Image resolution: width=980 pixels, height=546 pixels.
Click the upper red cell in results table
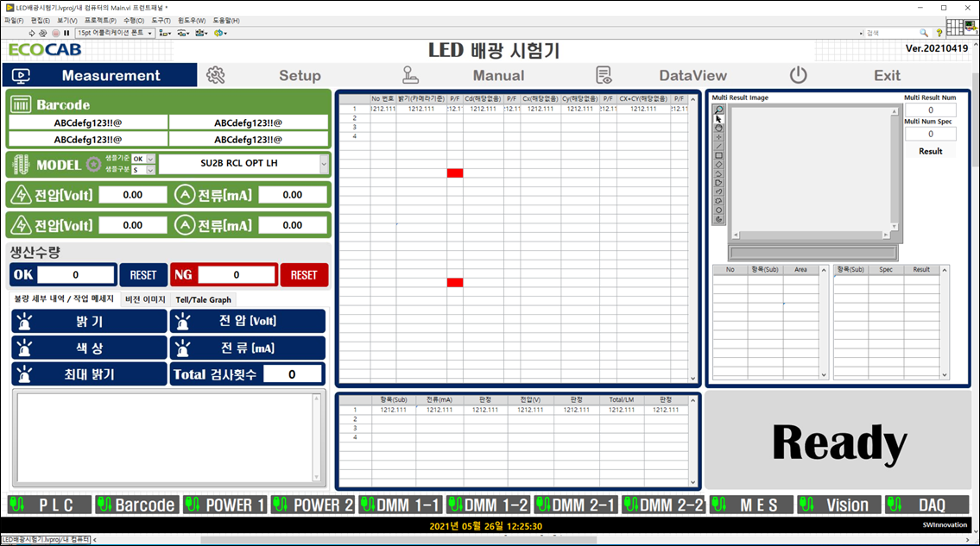[x=455, y=173]
